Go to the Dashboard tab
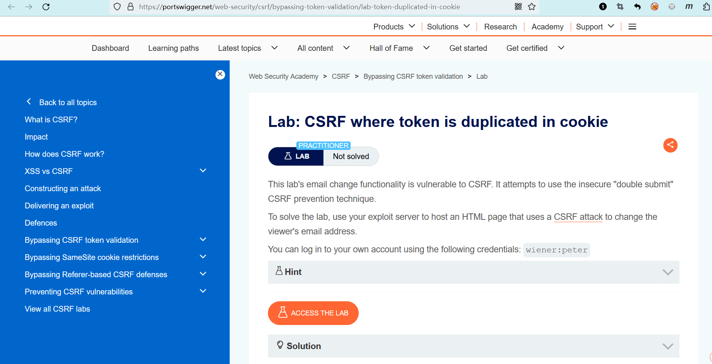The height and width of the screenshot is (364, 712). (110, 48)
